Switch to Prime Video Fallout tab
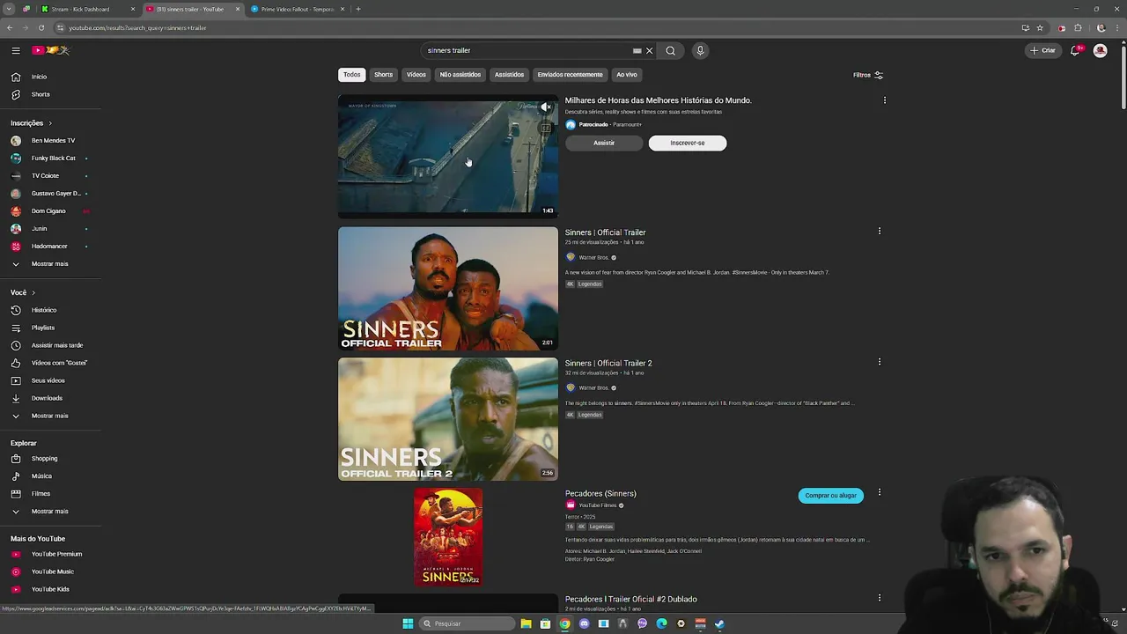 [296, 9]
